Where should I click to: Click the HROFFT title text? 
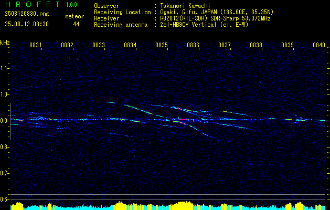(x=33, y=4)
